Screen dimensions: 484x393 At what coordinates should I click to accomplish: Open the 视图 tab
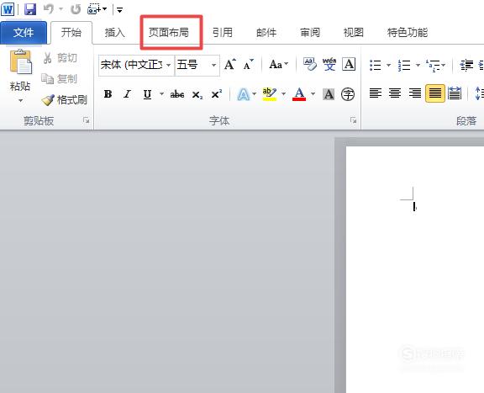tap(354, 33)
